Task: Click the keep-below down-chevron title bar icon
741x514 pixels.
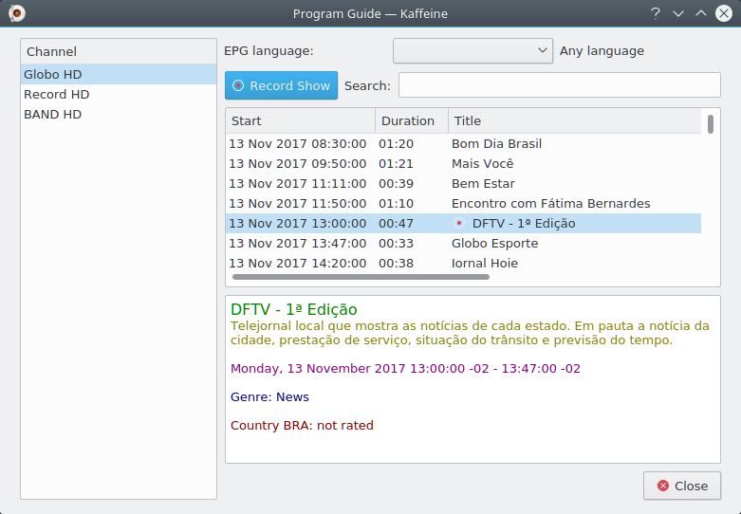Action: tap(678, 13)
